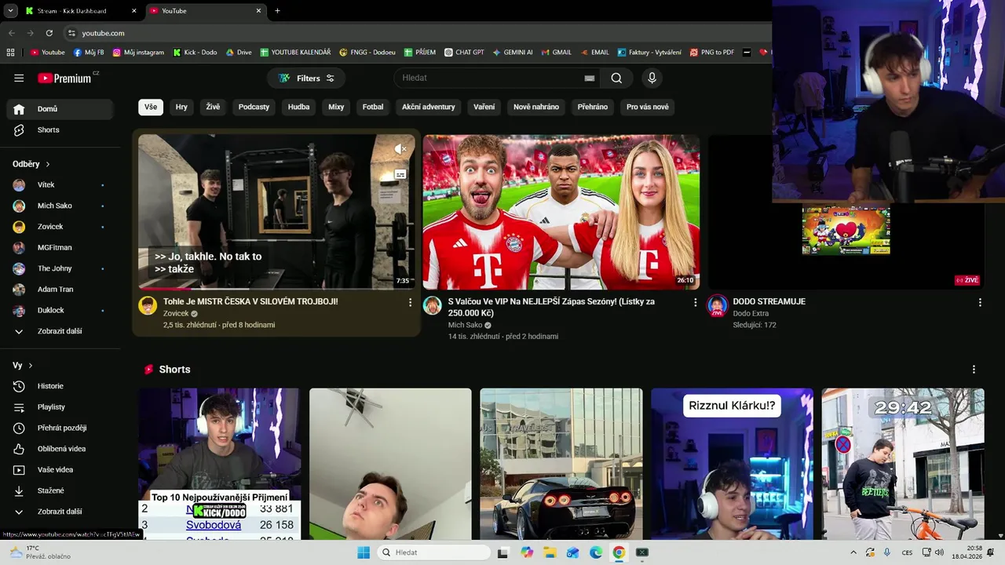Screen dimensions: 1005x565
Task: Open Mich Sako subscription in sidebar
Action: pyautogui.click(x=60, y=206)
